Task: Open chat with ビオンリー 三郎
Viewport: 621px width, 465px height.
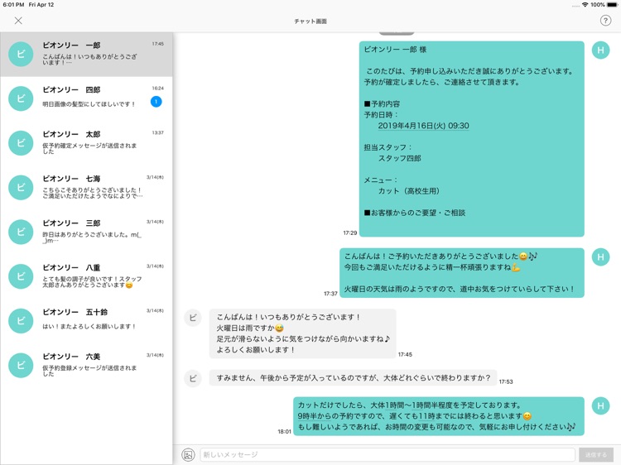Action: pyautogui.click(x=86, y=232)
